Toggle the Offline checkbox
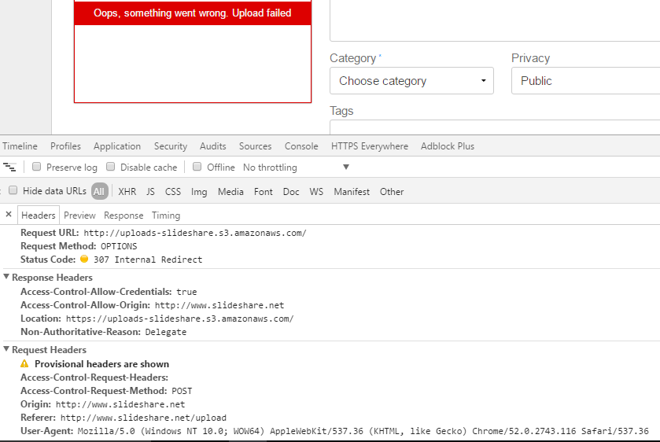The width and height of the screenshot is (660, 442). coord(197,167)
